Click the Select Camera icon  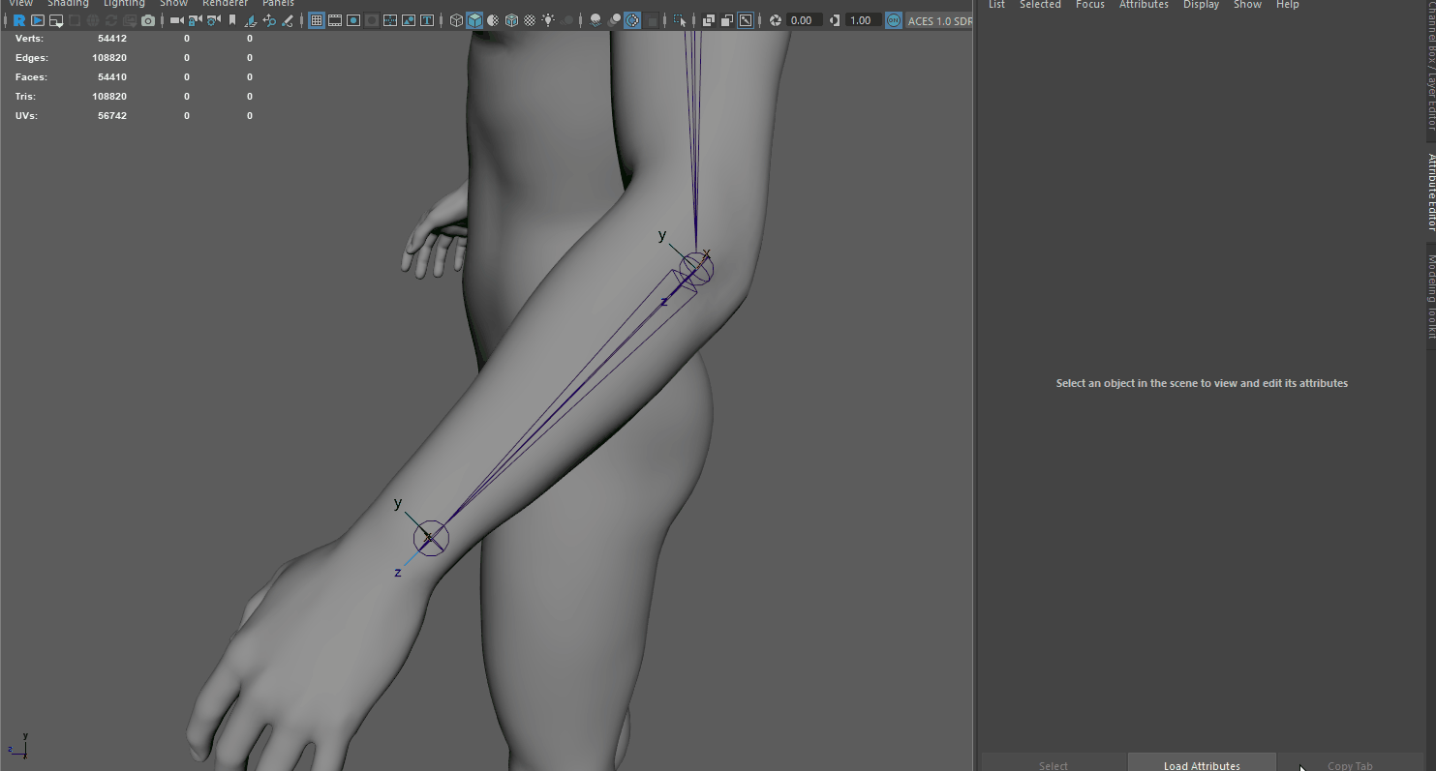tap(177, 20)
